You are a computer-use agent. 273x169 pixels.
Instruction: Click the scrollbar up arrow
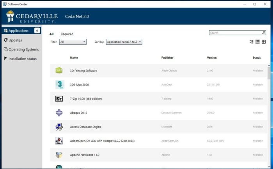click(x=269, y=65)
